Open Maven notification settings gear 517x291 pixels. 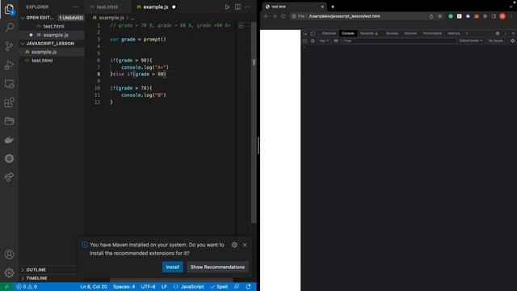[234, 245]
